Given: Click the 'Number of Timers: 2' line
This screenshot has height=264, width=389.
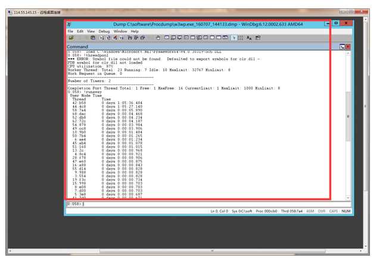Looking at the screenshot, I should 89,81.
